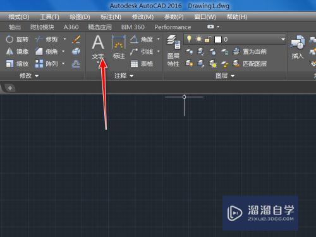
Task: Switch to the Performance tab
Action: click(173, 27)
